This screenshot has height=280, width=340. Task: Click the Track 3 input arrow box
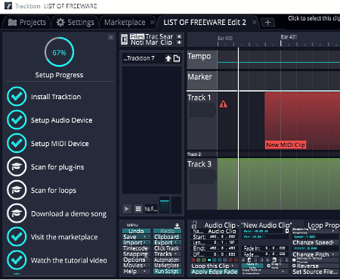click(x=202, y=176)
